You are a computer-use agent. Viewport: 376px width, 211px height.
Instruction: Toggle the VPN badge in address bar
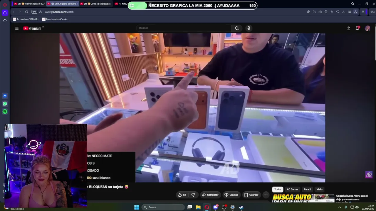coord(34,12)
